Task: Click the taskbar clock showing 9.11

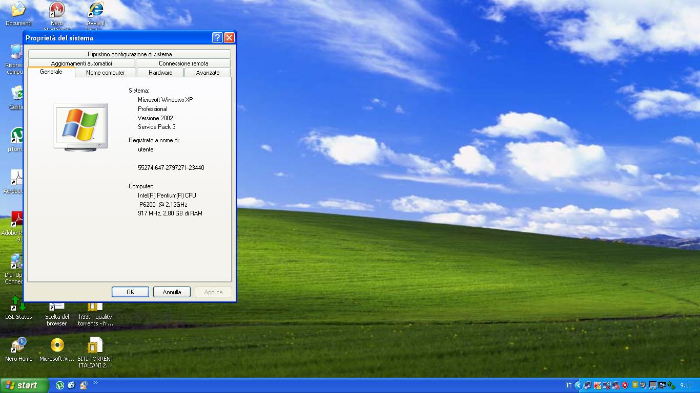Action: [686, 385]
